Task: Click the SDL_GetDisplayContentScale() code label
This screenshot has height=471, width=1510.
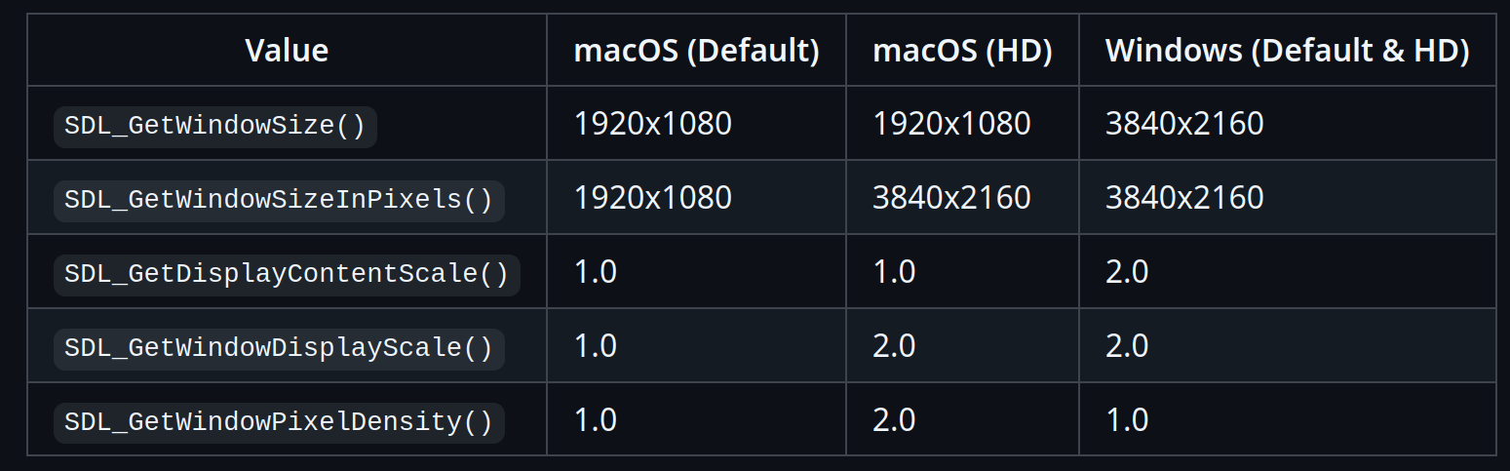Action: [287, 275]
